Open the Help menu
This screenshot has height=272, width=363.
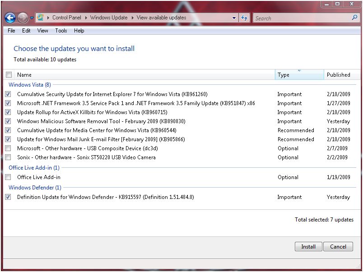(x=79, y=31)
